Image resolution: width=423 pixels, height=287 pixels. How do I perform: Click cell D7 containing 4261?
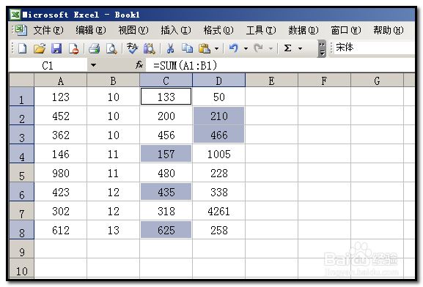(x=218, y=211)
